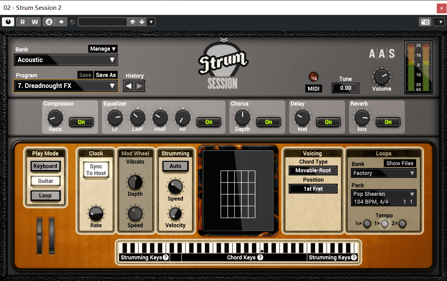
Task: Click the Equalizer HF knob
Action: (183, 117)
